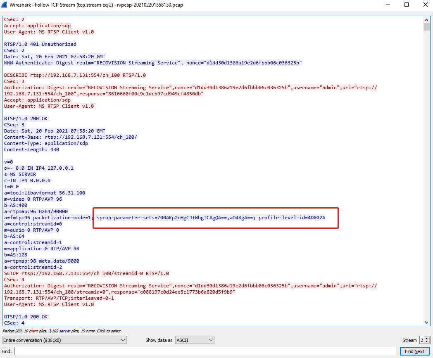
Task: Click the 'm=application 0 RTP/AVP 98' line
Action: pyautogui.click(x=42, y=249)
